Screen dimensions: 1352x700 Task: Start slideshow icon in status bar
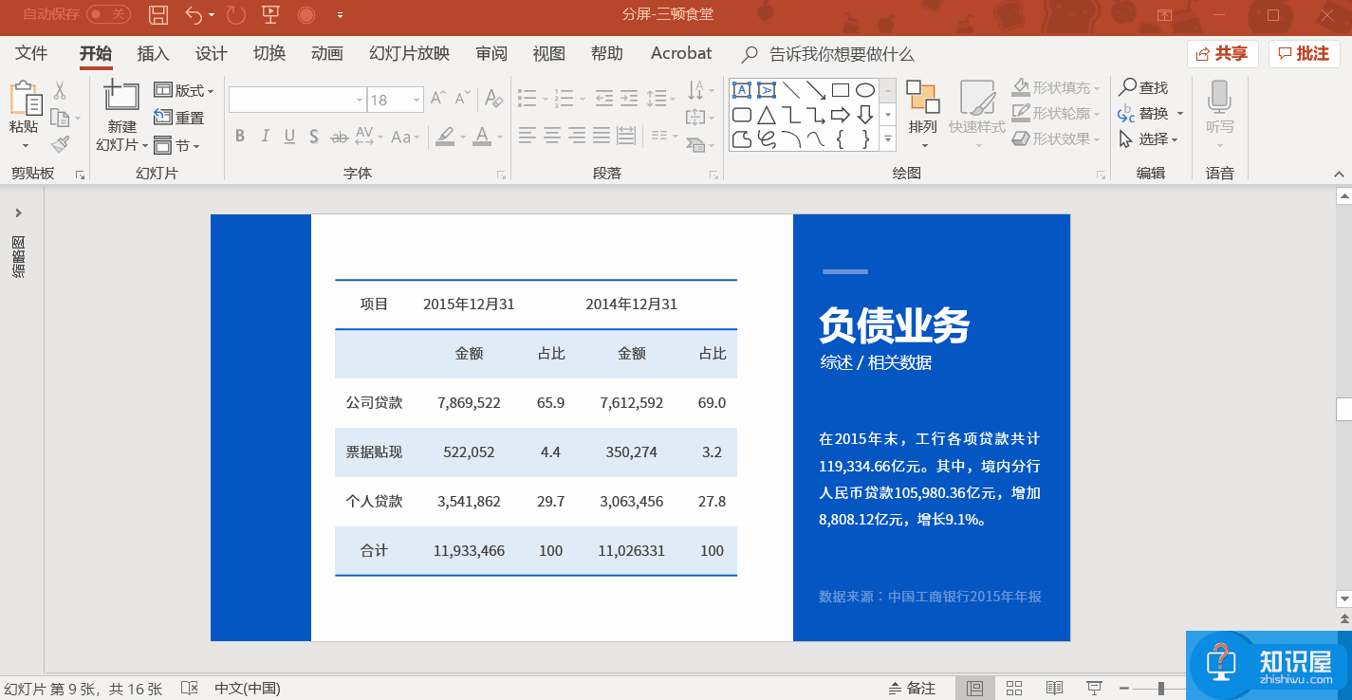coord(1094,688)
